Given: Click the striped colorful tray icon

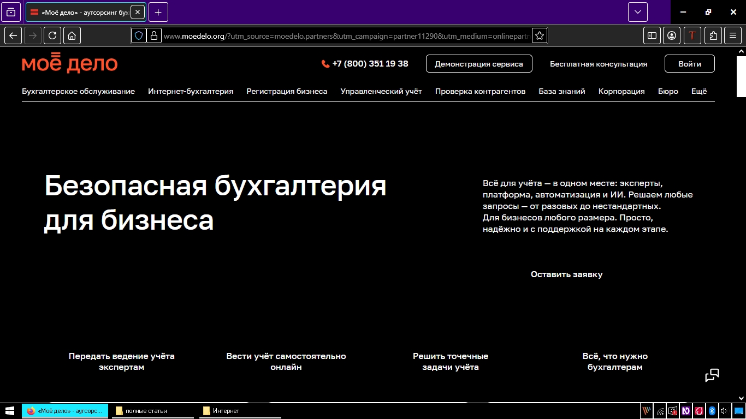Looking at the screenshot, I should tap(647, 411).
